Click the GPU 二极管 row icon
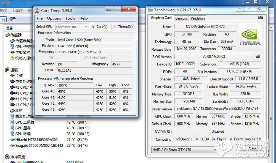Image resolution: width=276 pixels, height=163 pixels. click(12, 122)
